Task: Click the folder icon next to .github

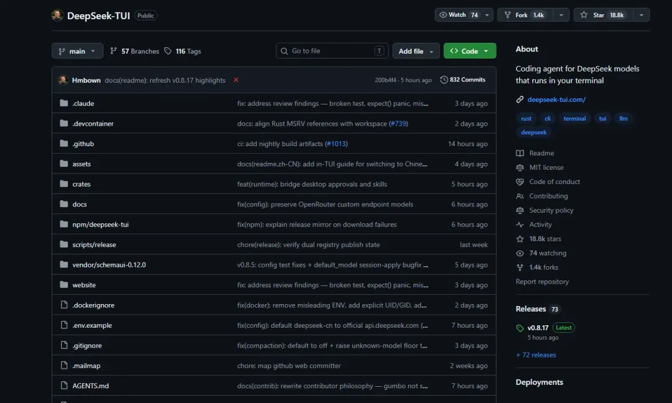Action: pyautogui.click(x=64, y=144)
